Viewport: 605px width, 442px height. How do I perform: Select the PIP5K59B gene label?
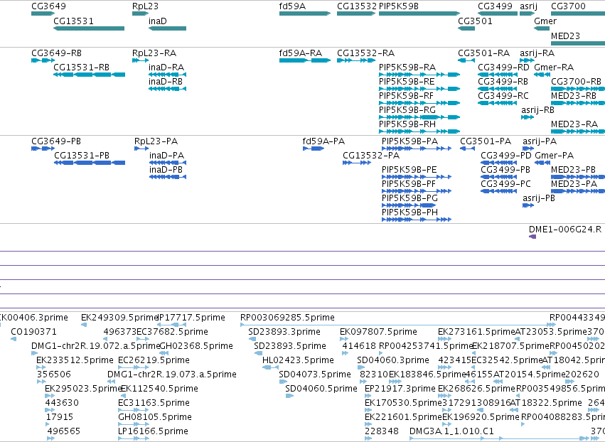tap(399, 6)
